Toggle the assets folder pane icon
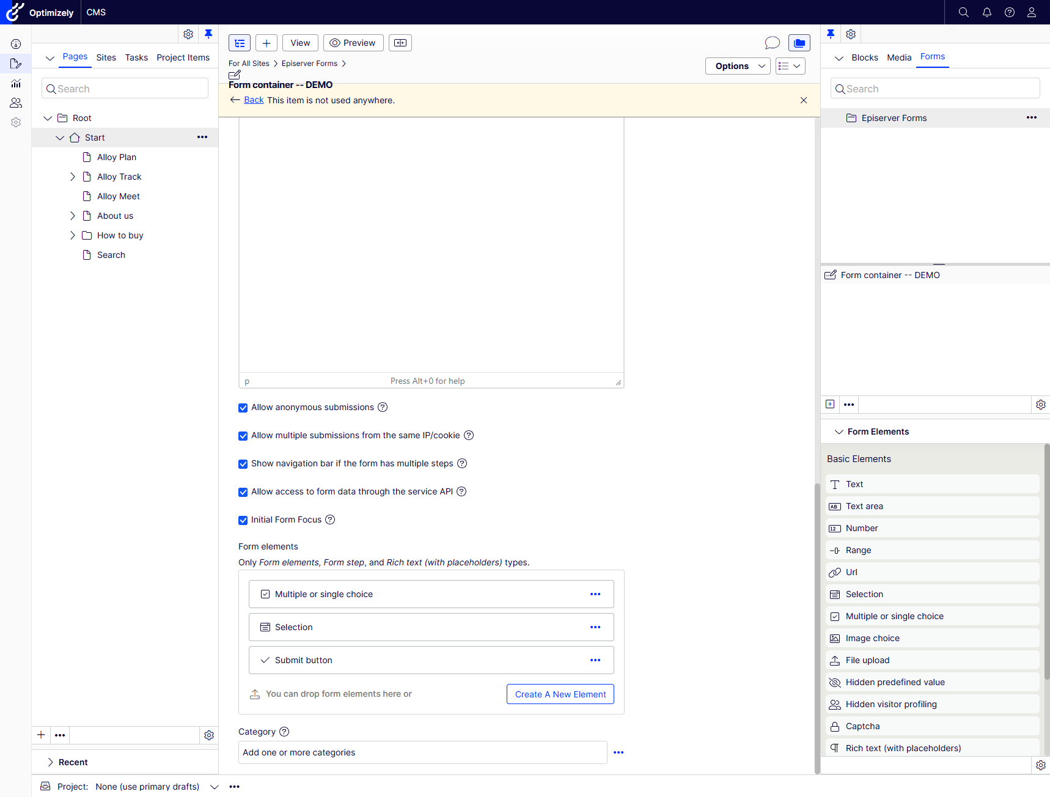 click(x=799, y=43)
